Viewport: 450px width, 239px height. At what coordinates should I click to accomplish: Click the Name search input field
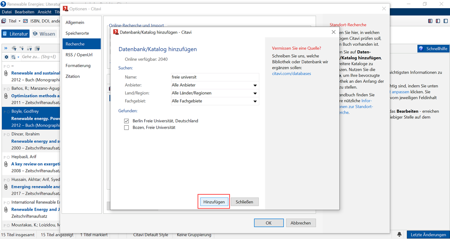click(x=214, y=77)
